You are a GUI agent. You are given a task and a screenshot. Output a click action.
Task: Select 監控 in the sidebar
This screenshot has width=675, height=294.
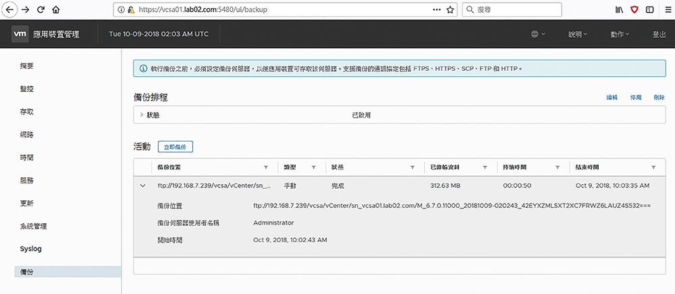27,88
